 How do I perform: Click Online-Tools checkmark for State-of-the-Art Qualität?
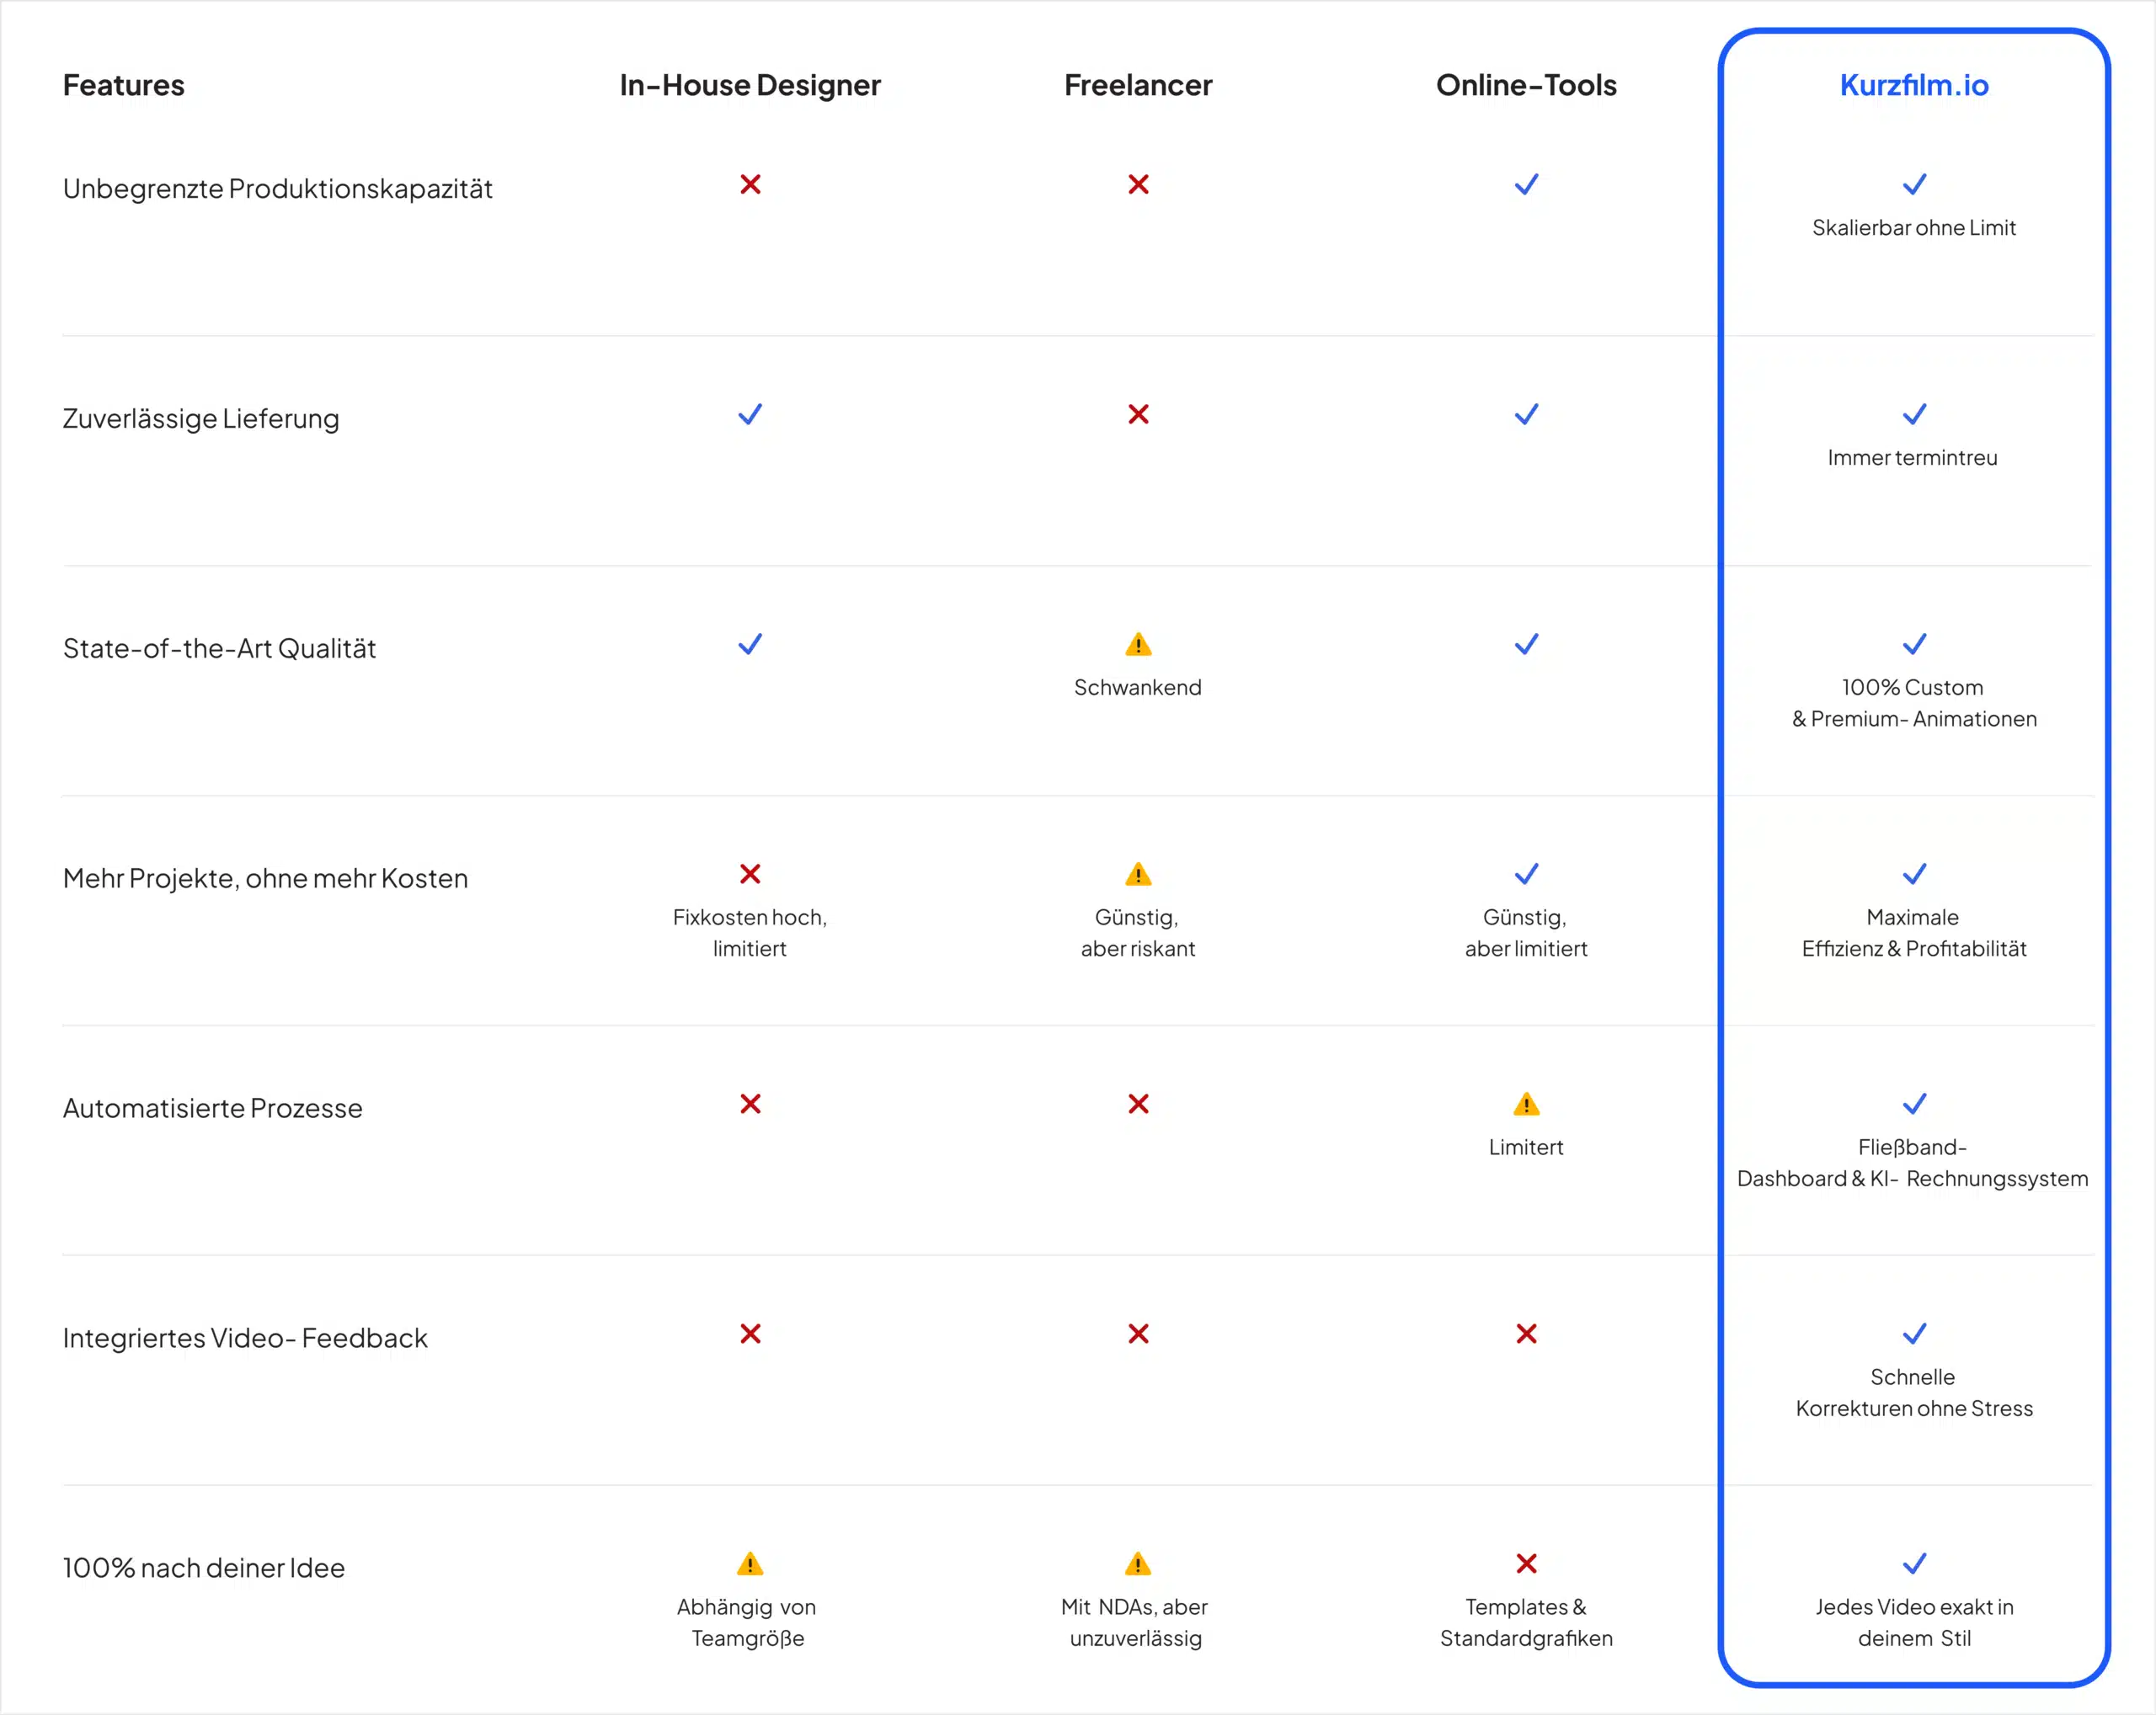(x=1526, y=643)
